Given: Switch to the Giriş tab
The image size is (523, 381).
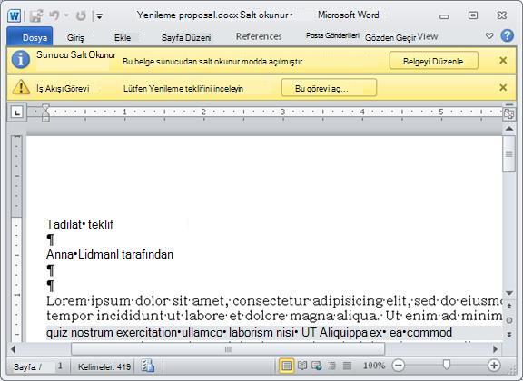Looking at the screenshot, I should (75, 37).
